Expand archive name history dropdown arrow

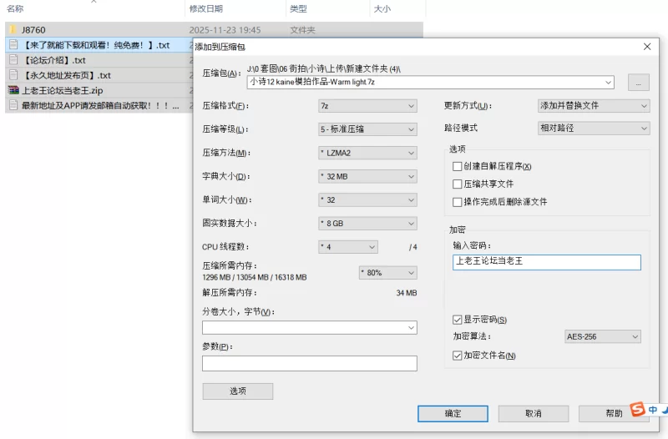pos(609,82)
